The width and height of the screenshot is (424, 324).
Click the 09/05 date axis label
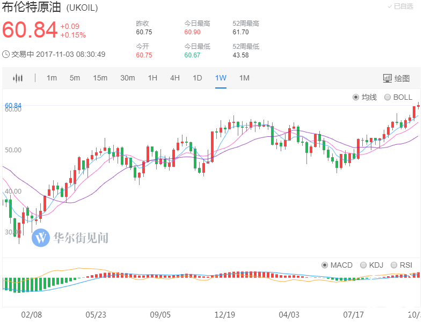pos(160,315)
